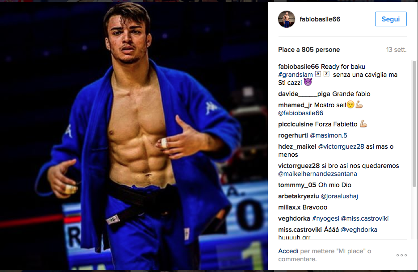
Task: Open @fabiobasile66 mention in mhamed_jr's comment
Action: click(301, 113)
